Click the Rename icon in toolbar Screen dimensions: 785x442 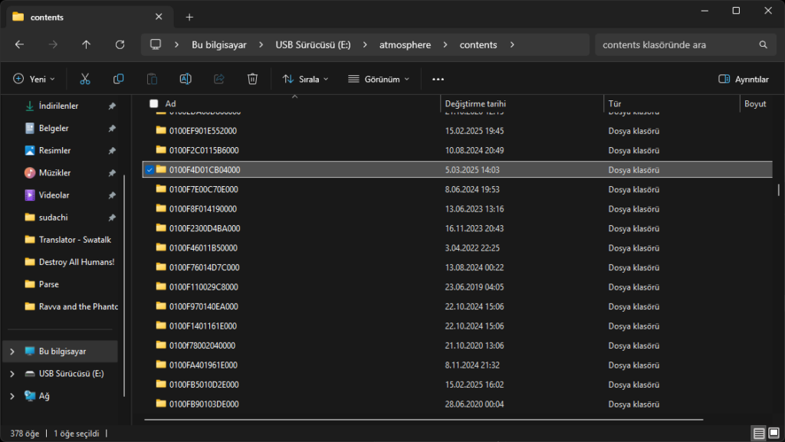[x=186, y=79]
